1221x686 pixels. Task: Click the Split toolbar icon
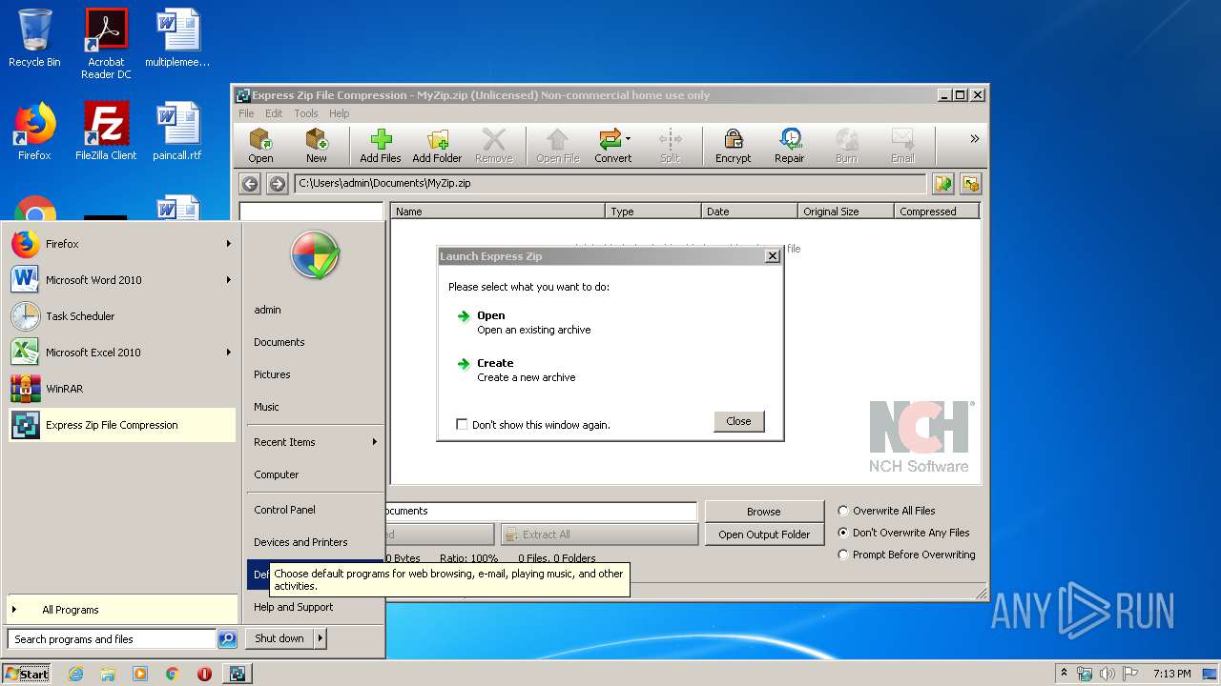click(x=670, y=146)
